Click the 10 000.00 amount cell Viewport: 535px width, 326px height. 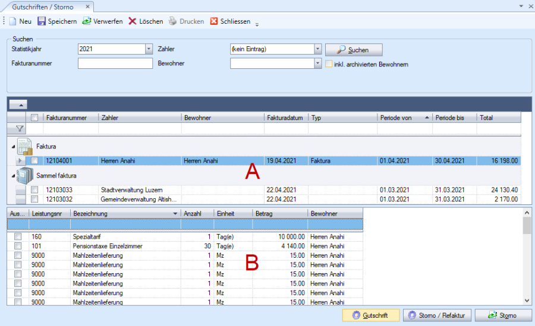pos(280,236)
